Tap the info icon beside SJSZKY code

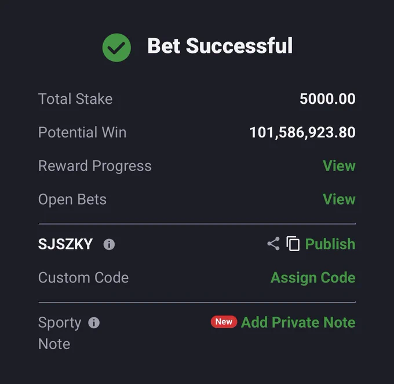point(109,244)
